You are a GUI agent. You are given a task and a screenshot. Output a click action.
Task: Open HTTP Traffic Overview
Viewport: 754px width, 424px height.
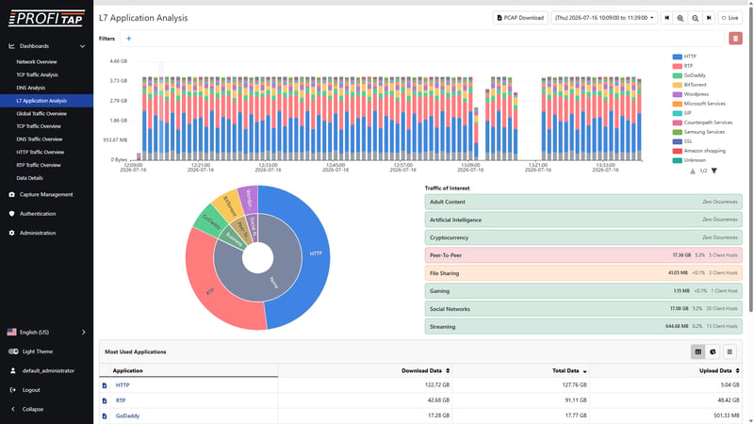click(41, 152)
